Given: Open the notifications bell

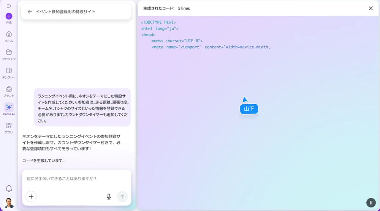Looking at the screenshot, I should coord(9,189).
